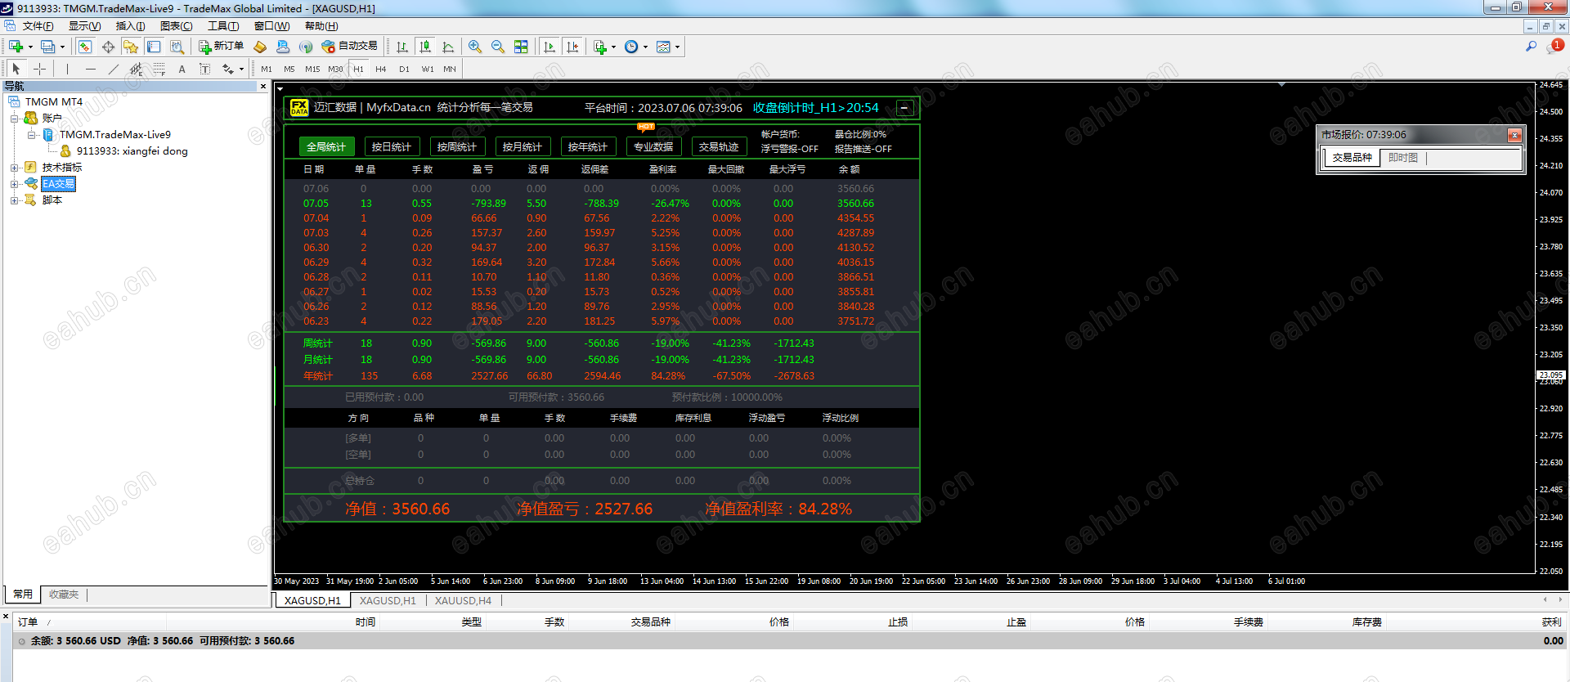Create a 新订单 new order
This screenshot has height=682, width=1570.
click(221, 47)
